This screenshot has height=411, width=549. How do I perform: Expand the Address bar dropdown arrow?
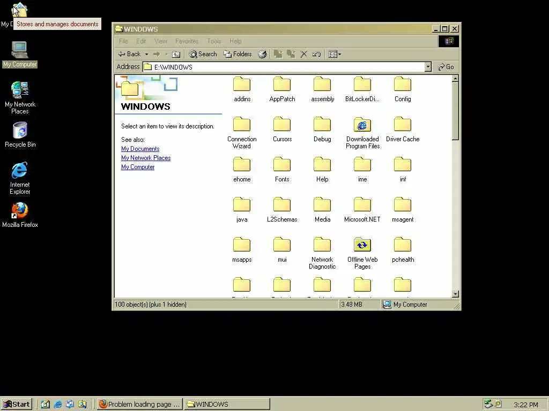point(428,67)
